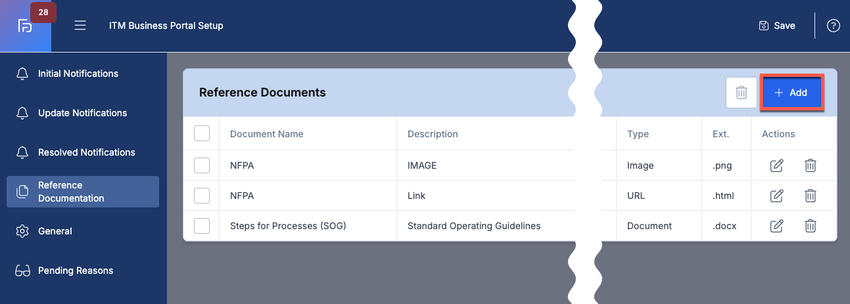The image size is (850, 304).
Task: Click the bulk delete trash button in header
Action: click(742, 93)
